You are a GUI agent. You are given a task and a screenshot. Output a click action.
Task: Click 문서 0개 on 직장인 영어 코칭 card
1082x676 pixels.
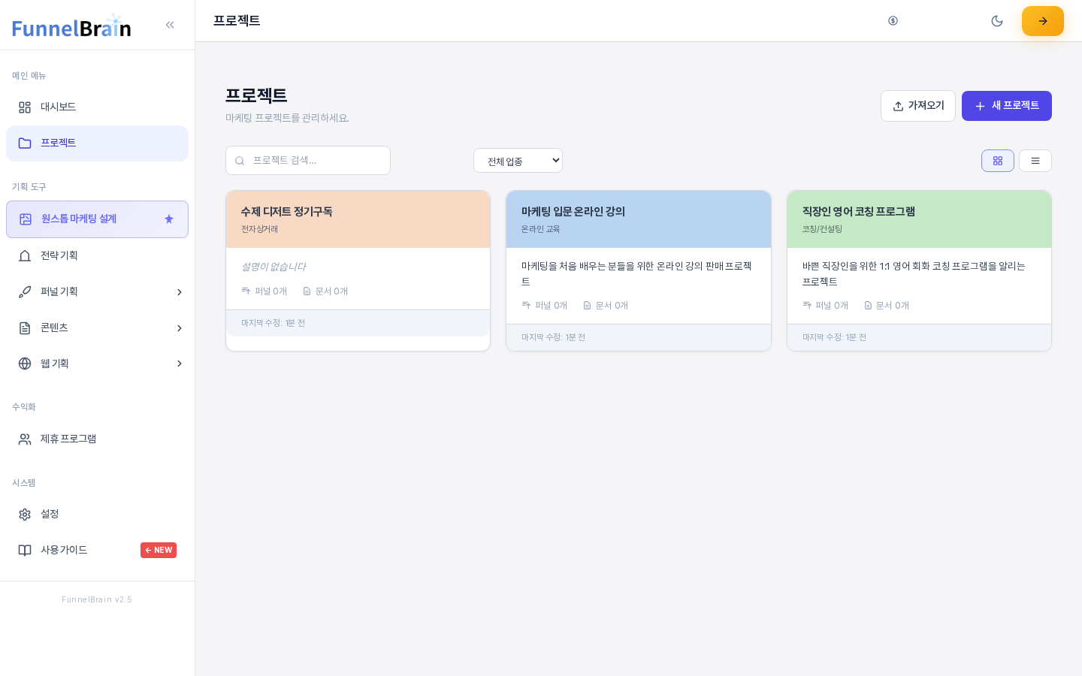(x=887, y=306)
